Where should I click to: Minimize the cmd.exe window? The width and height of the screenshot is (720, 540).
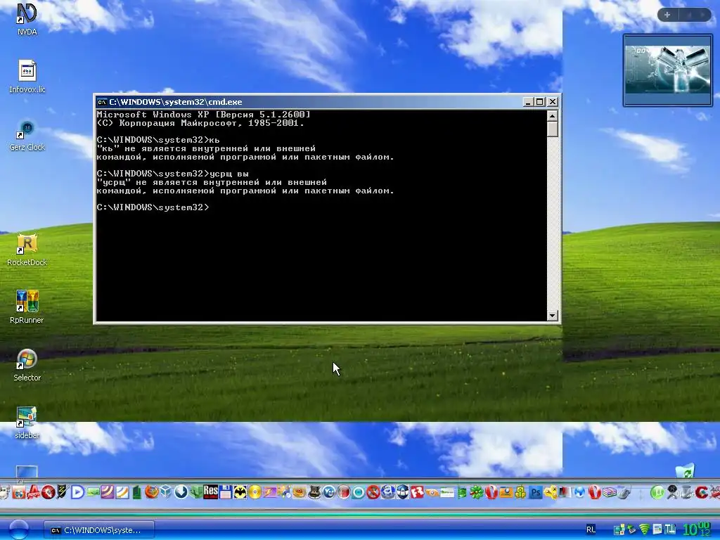coord(528,102)
